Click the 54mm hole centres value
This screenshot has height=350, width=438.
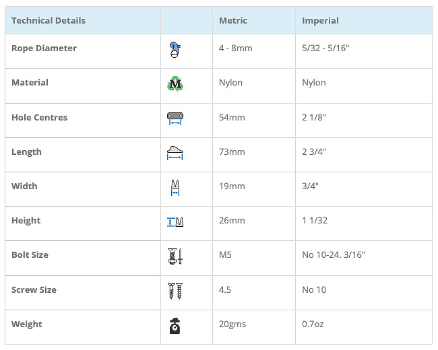[232, 118]
